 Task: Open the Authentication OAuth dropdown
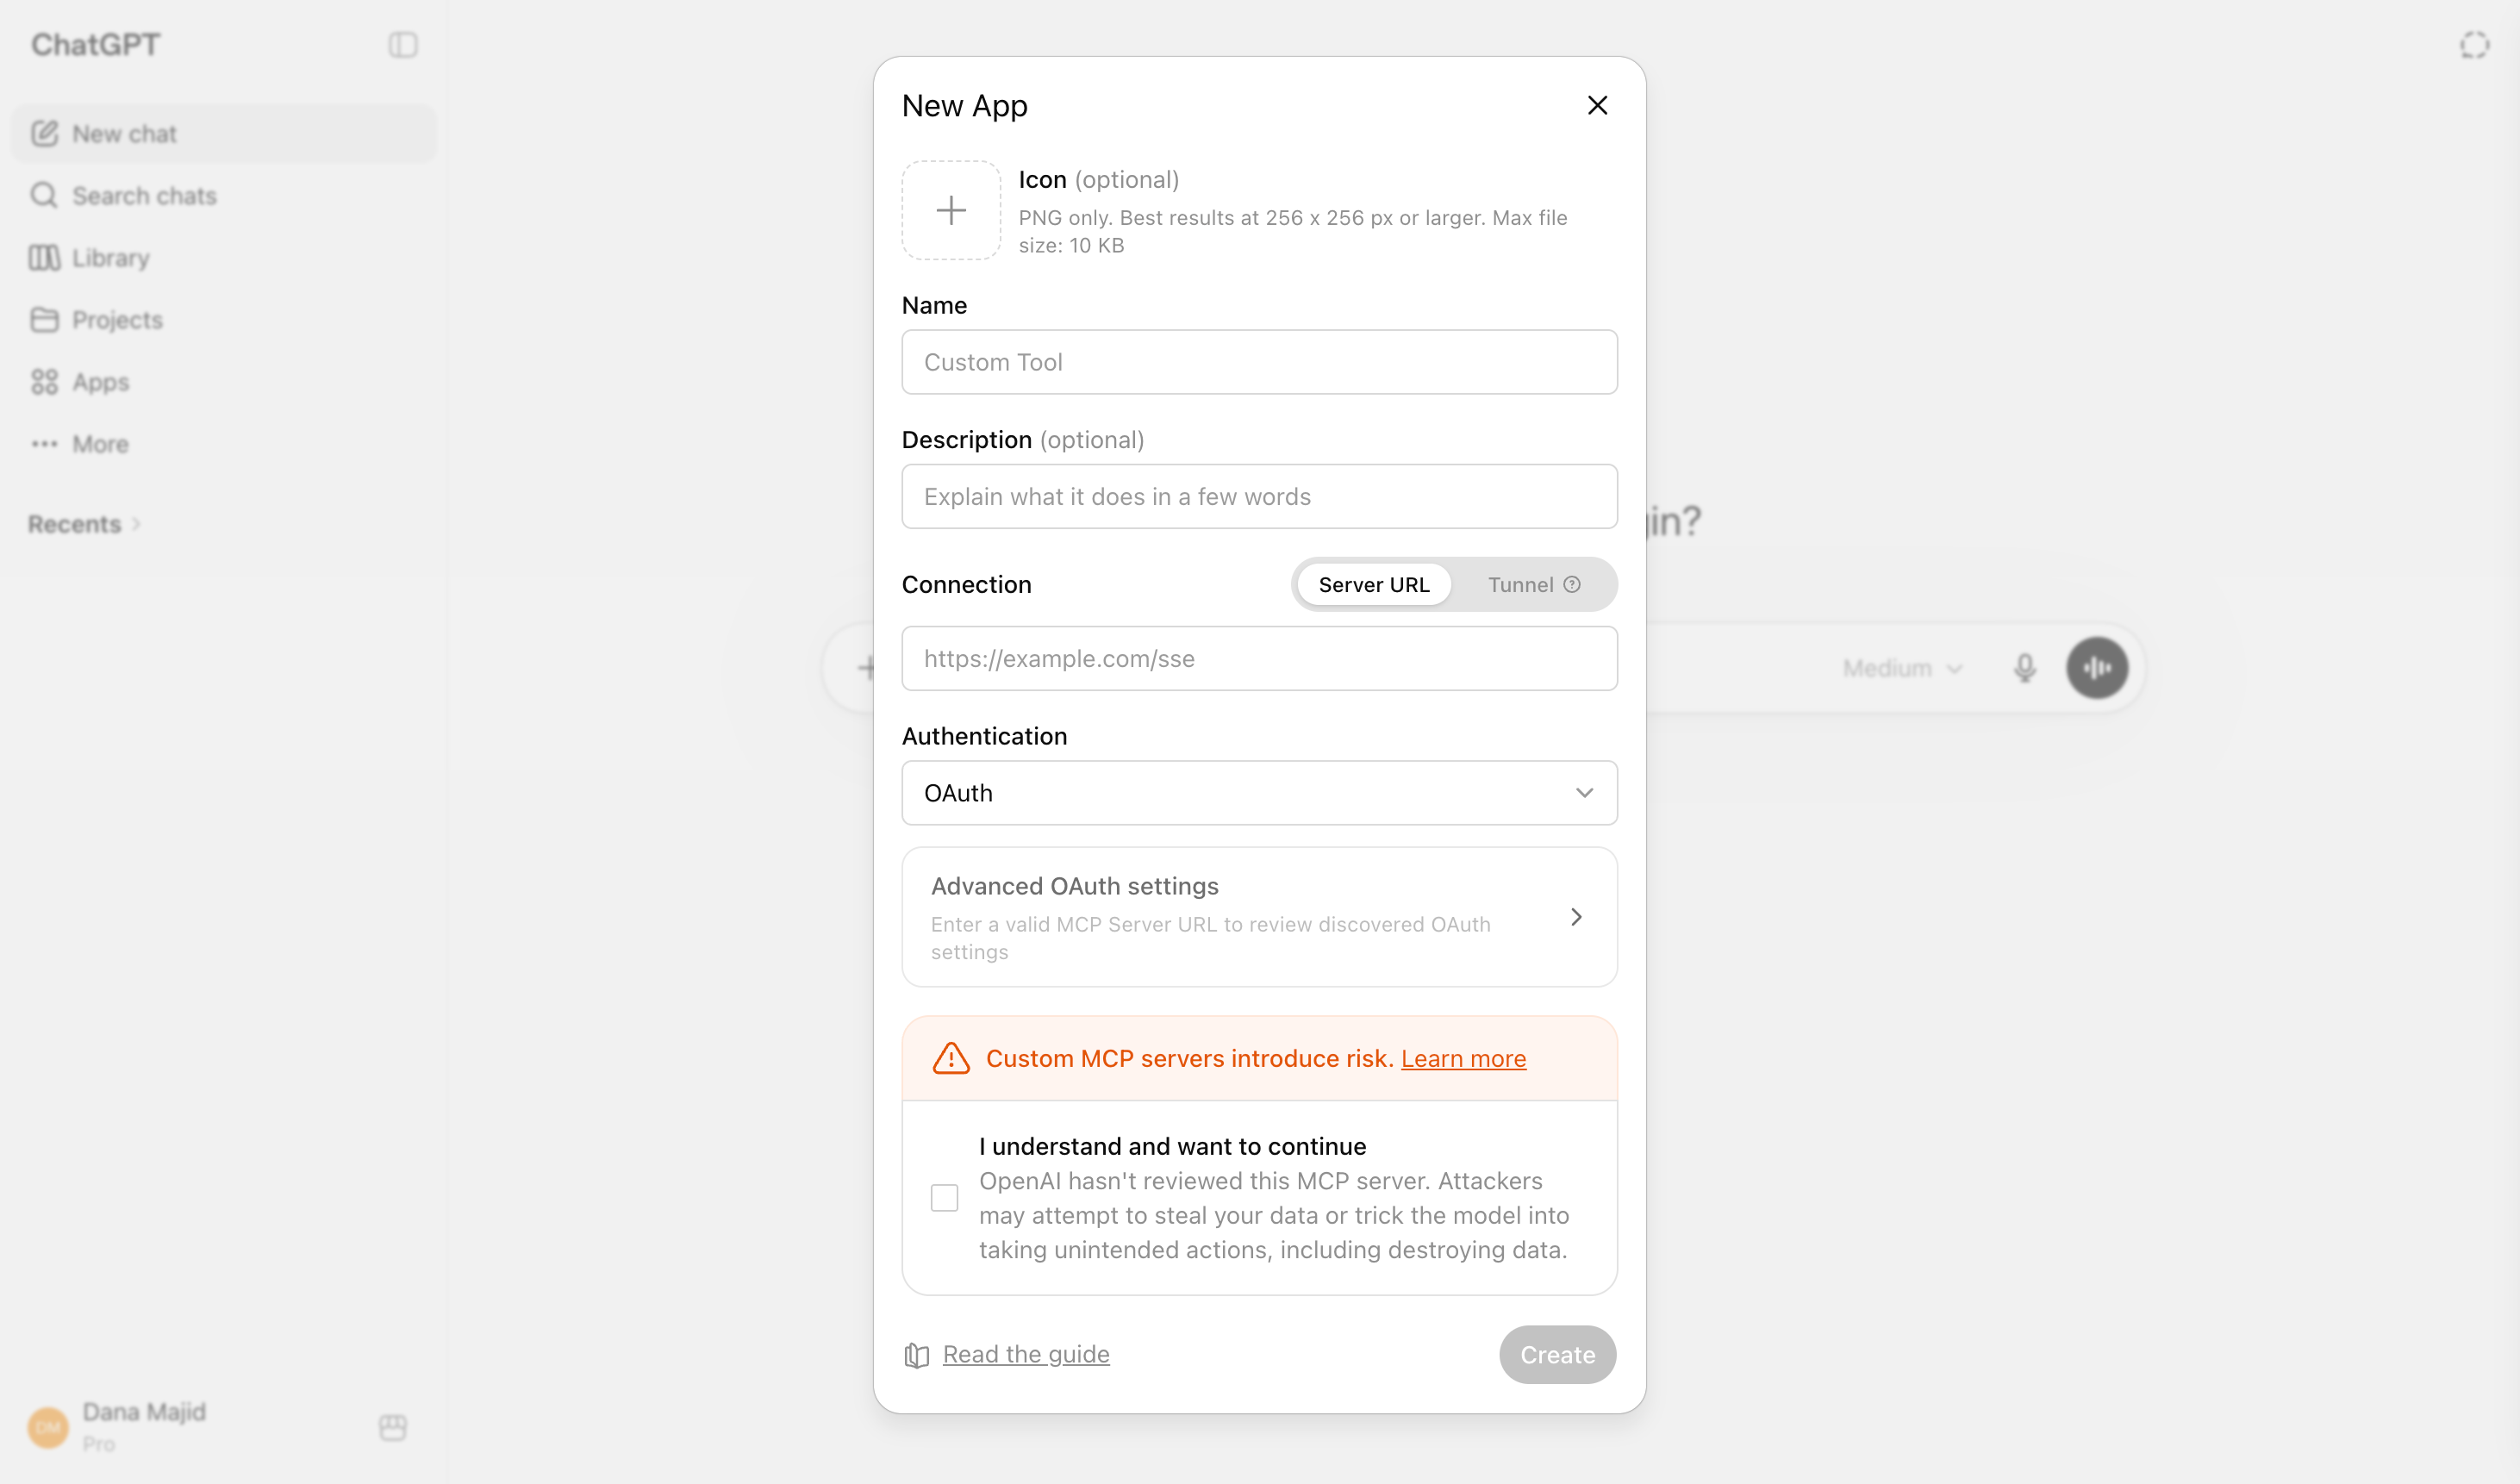(x=1259, y=793)
